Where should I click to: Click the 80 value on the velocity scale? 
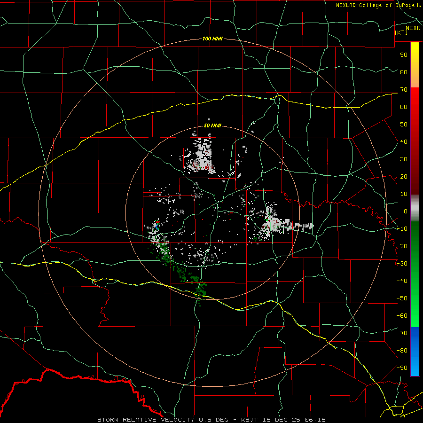pyautogui.click(x=404, y=72)
